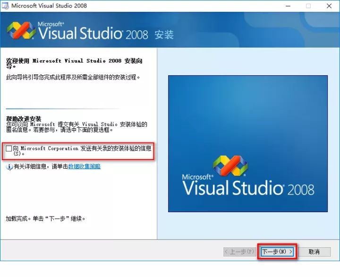
Task: Minimize the Visual Studio 2008 setup window
Action: 287,6
